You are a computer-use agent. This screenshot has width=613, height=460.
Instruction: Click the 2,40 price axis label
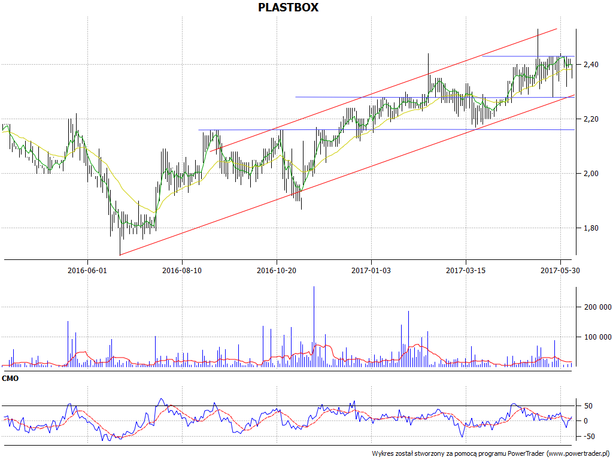[x=591, y=64]
